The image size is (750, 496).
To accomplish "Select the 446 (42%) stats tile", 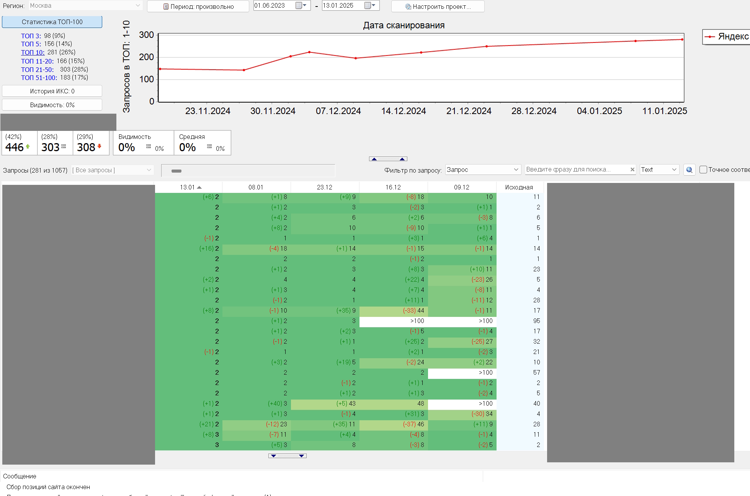I will click(19, 143).
